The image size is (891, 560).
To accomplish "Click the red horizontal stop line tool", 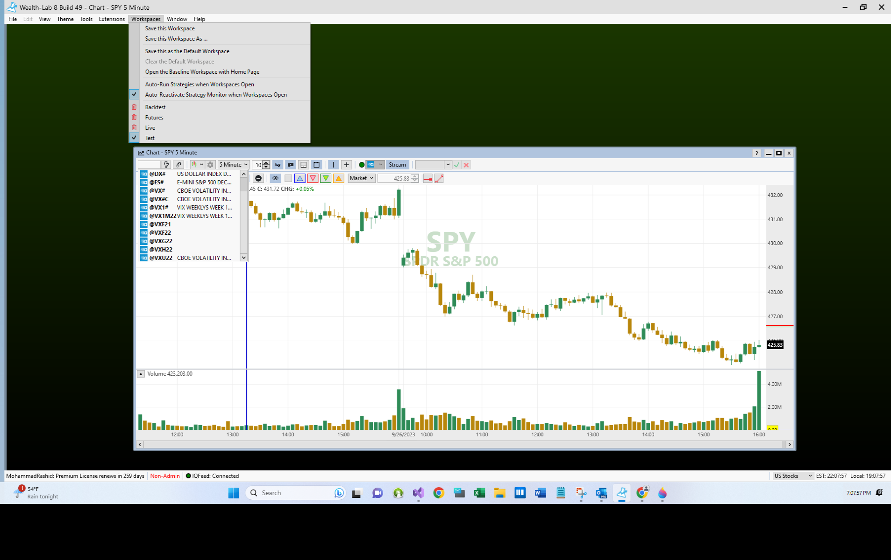I will click(428, 178).
